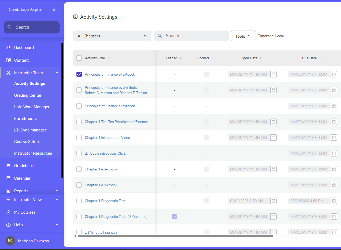The image size is (341, 250).
Task: Open the Gradebook icon in sidebar
Action: pos(8,165)
